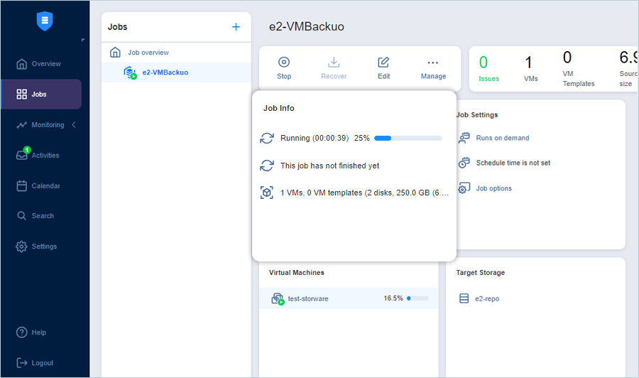Open the Runs on demand setting

coord(503,138)
